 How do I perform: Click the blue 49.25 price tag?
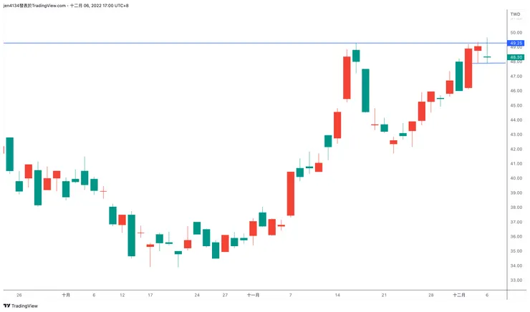[516, 43]
